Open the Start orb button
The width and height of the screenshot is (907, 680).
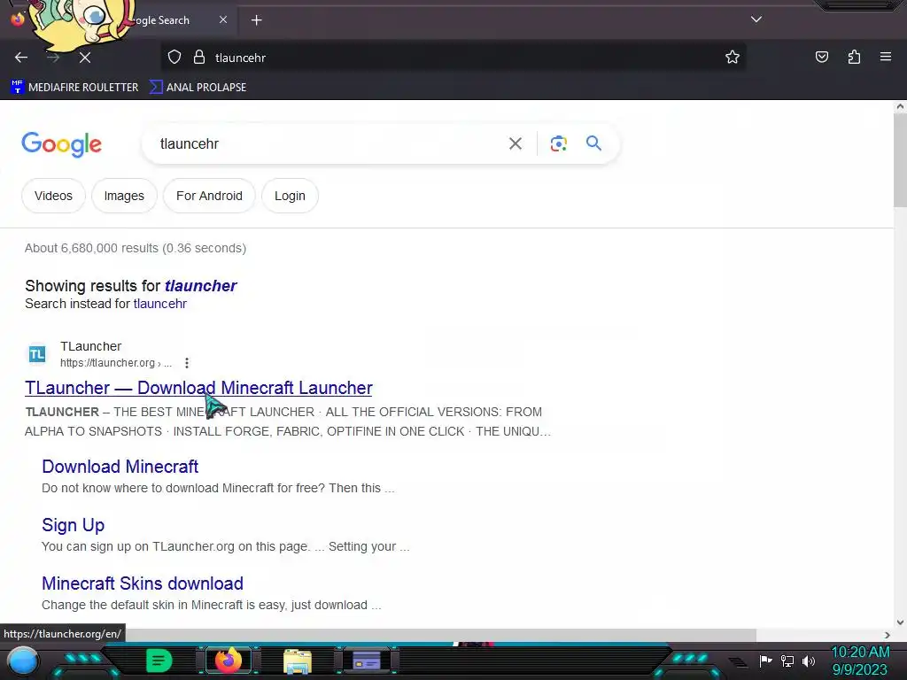coord(22,661)
